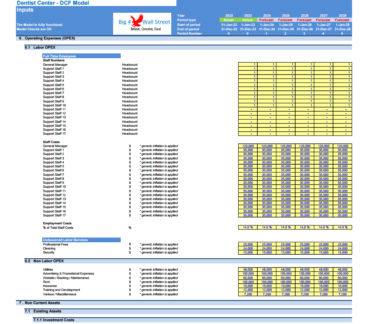Click the 'Employment Costs' label
The height and width of the screenshot is (324, 368).
[57, 223]
